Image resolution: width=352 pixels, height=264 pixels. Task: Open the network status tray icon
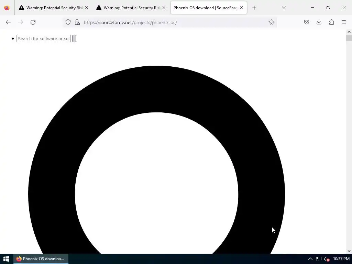319,259
